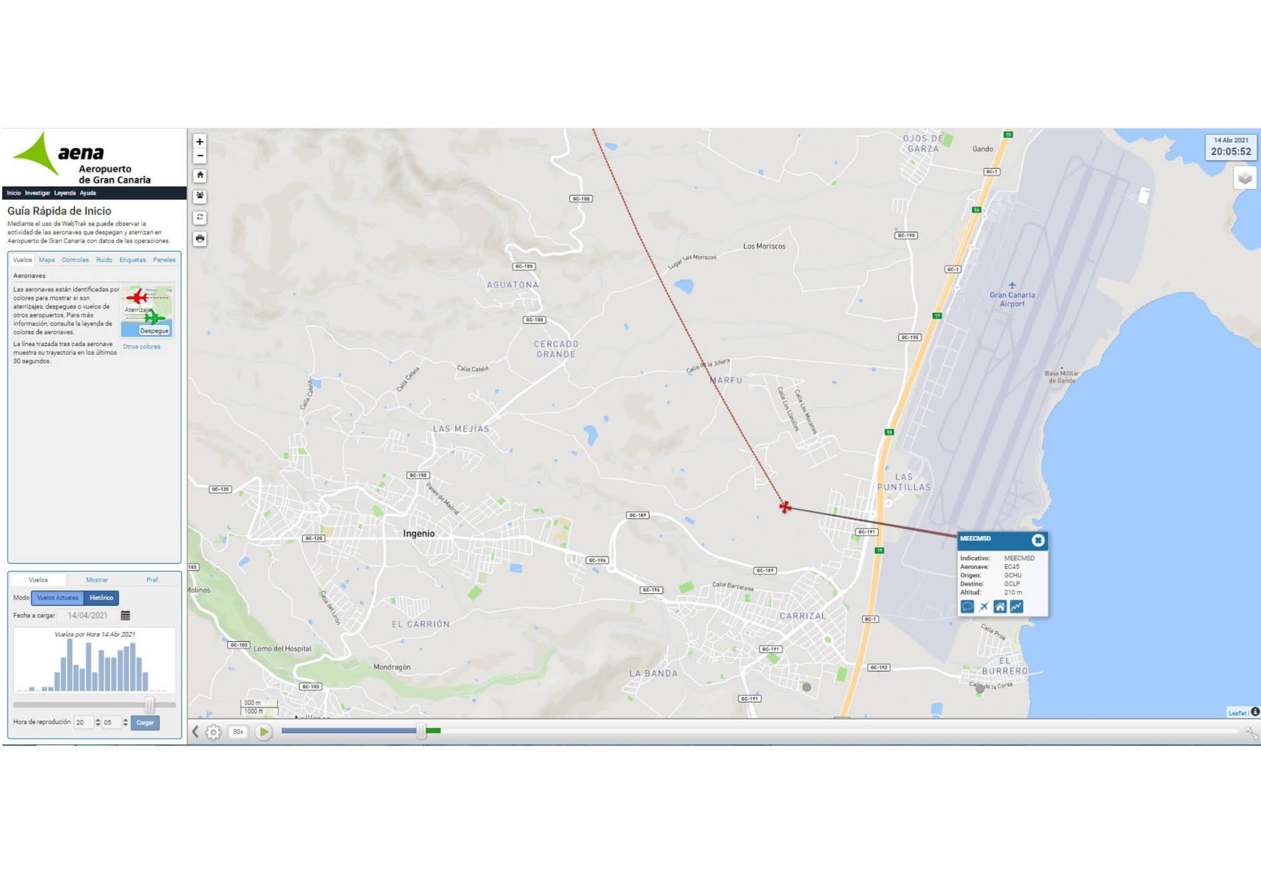Screen dimensions: 1261x892
Task: Click the refresh map icon
Action: pyautogui.click(x=199, y=217)
